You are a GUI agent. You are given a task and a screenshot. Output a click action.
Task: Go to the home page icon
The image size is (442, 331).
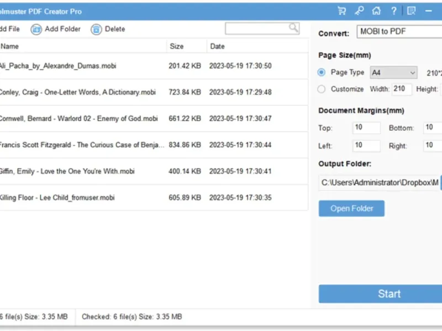(376, 10)
